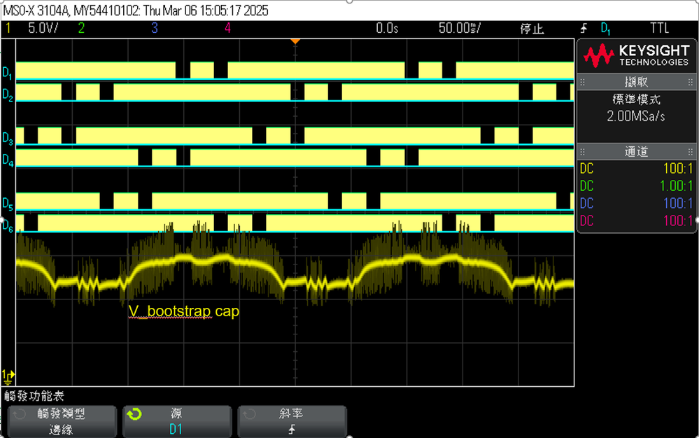Screen dimensions: 699x438
Task: Click the 5.0V/ vertical scale value
Action: [x=43, y=28]
